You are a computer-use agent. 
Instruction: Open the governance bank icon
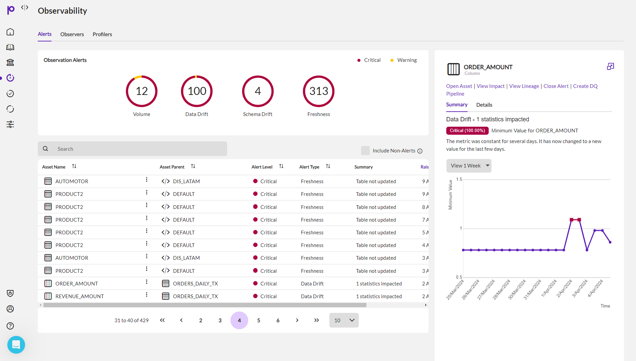[x=10, y=63]
